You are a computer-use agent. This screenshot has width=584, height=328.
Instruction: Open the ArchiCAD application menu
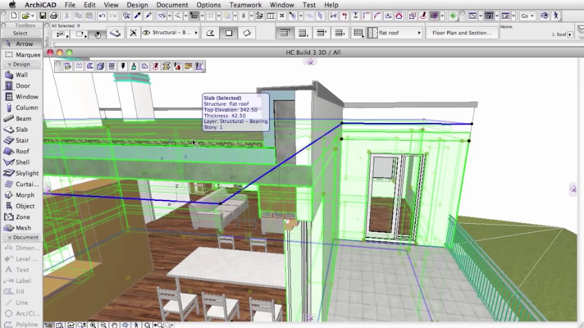[x=41, y=5]
